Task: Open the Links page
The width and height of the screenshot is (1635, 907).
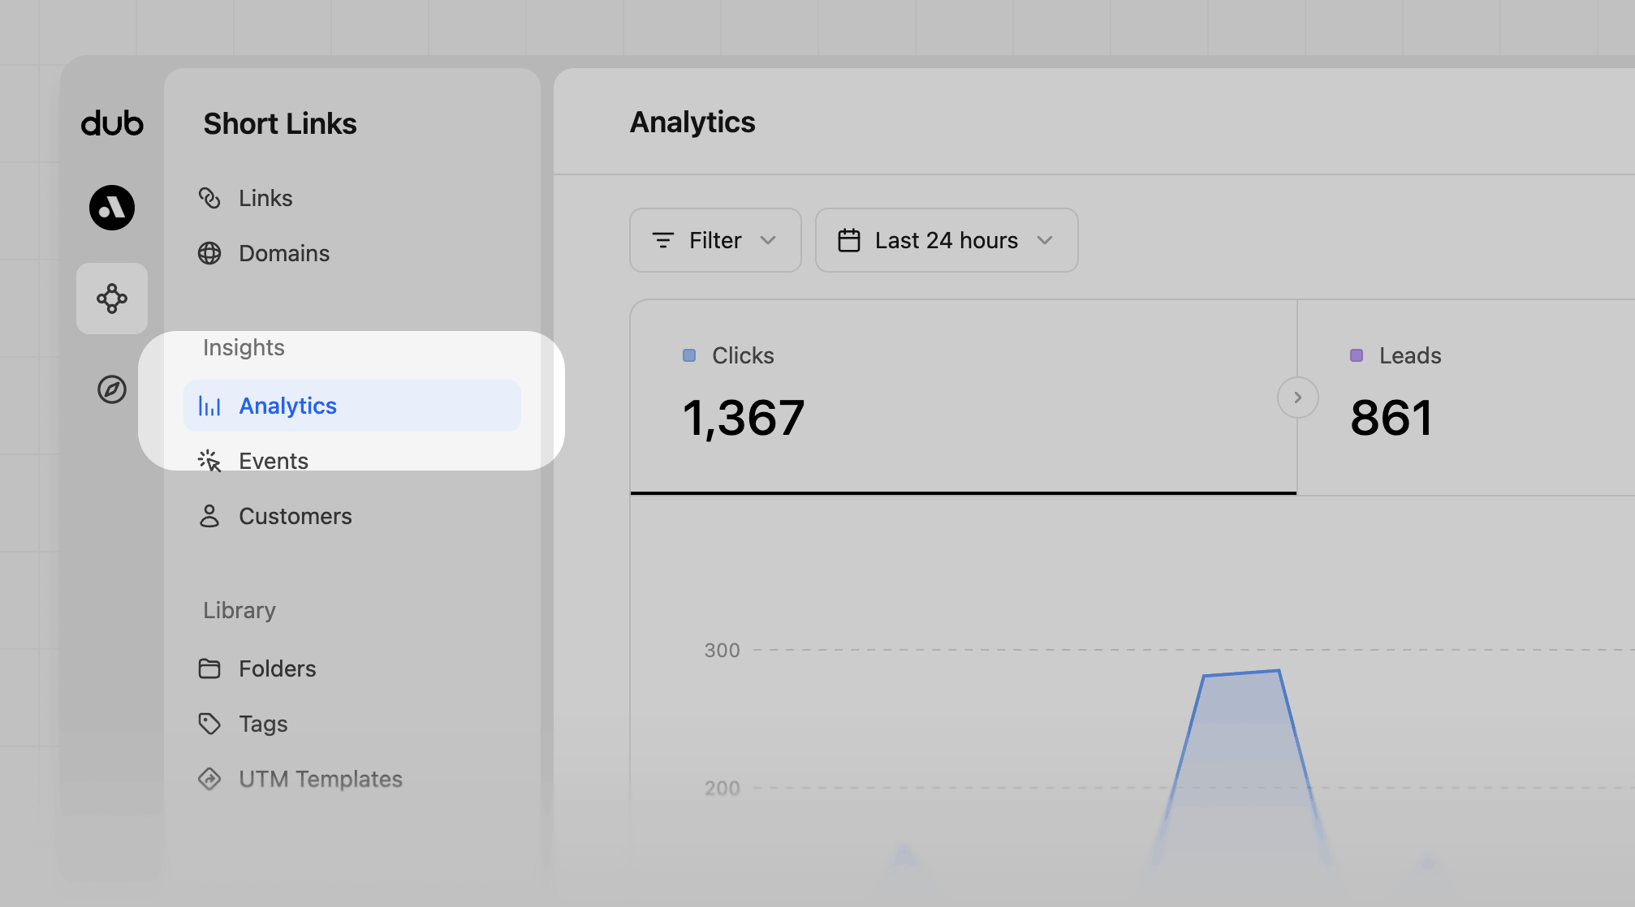Action: 352,198
